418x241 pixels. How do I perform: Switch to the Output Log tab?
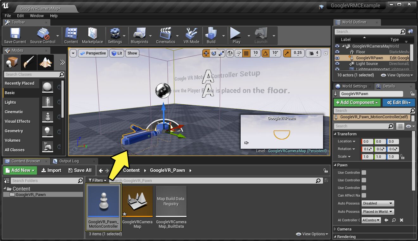[x=69, y=161]
